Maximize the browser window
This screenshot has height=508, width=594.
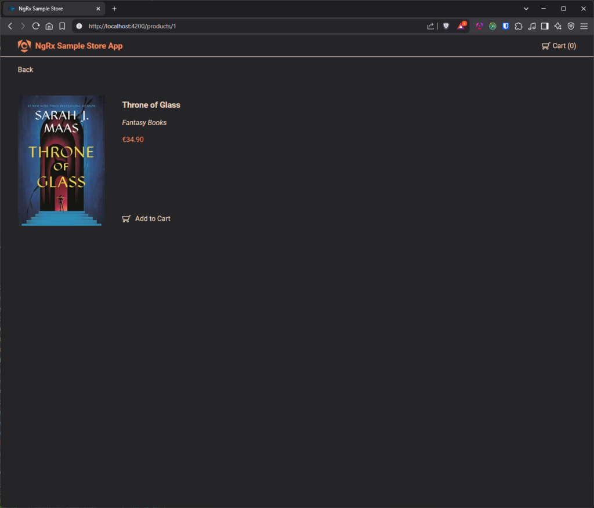(x=563, y=9)
